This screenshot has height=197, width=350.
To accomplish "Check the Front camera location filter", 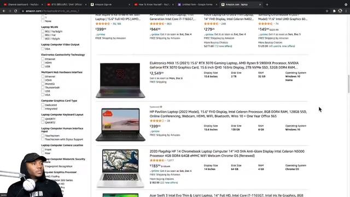I will coord(43,149).
